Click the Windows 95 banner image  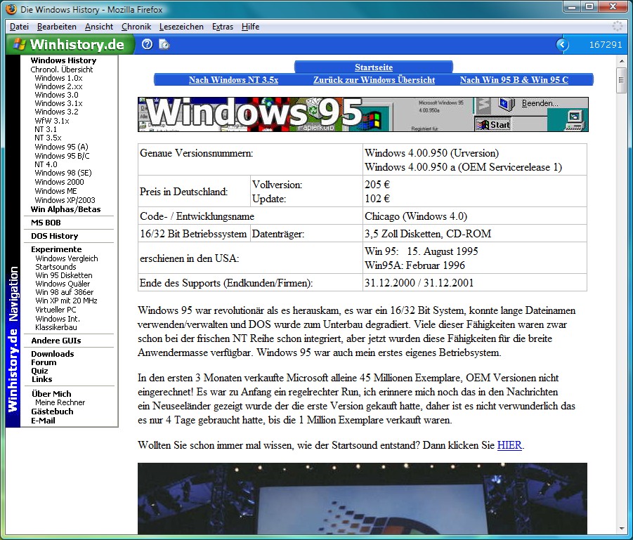(363, 114)
